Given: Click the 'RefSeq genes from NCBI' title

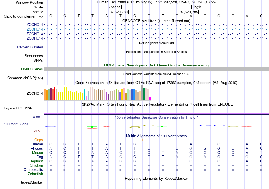Looking at the screenshot, I should click(x=156, y=43).
